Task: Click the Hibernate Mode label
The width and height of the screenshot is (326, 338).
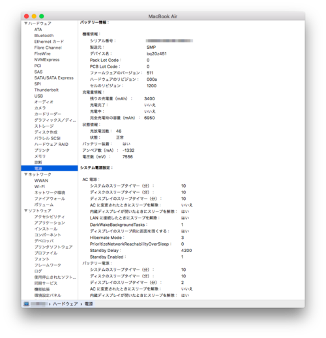Action: pyautogui.click(x=107, y=238)
